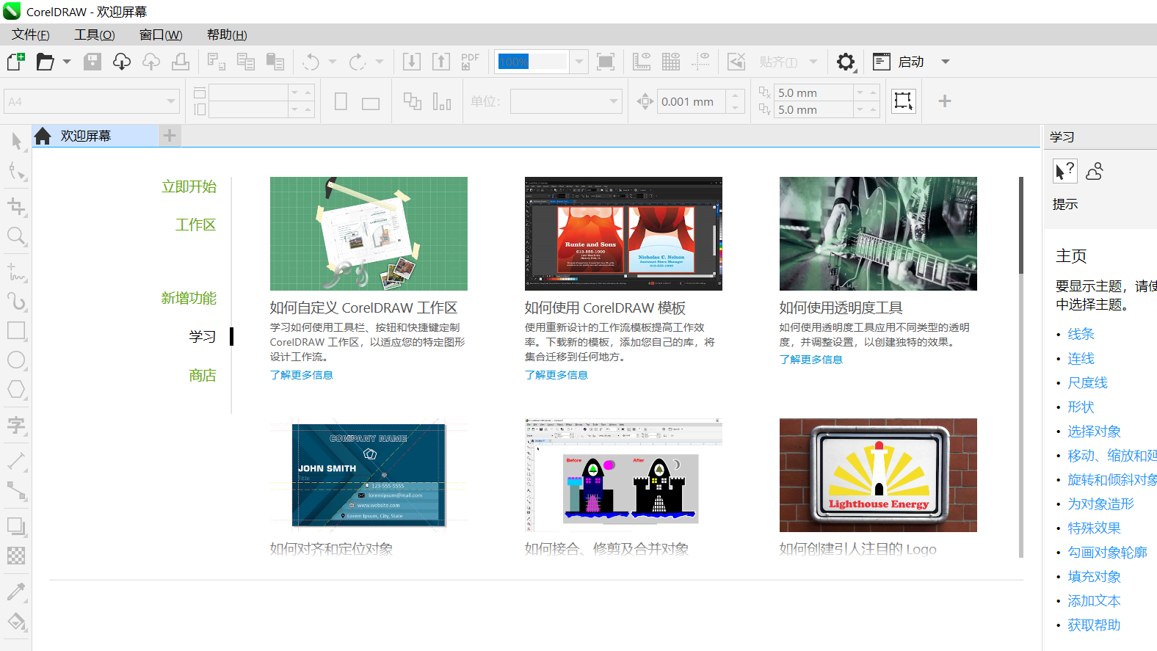This screenshot has width=1157, height=651.
Task: Select the Freehand drawing tool
Action: pyautogui.click(x=16, y=272)
